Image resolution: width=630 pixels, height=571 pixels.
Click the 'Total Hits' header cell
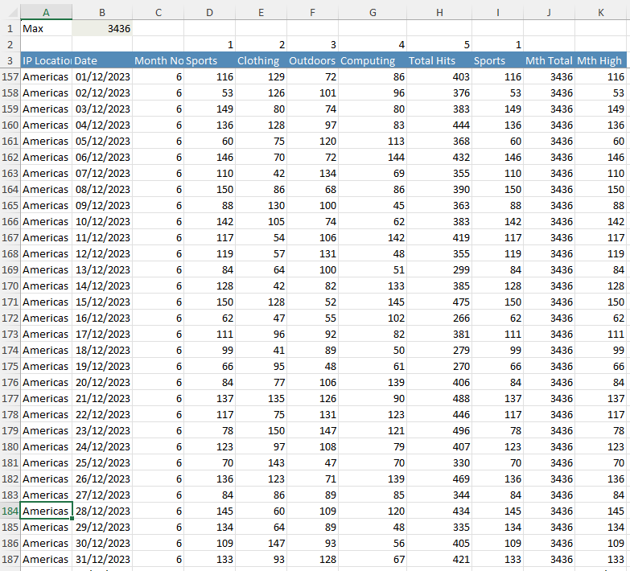click(439, 60)
